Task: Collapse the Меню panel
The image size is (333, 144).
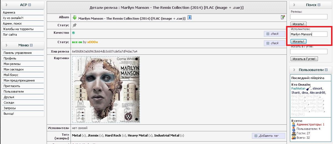Action: click(x=31, y=45)
